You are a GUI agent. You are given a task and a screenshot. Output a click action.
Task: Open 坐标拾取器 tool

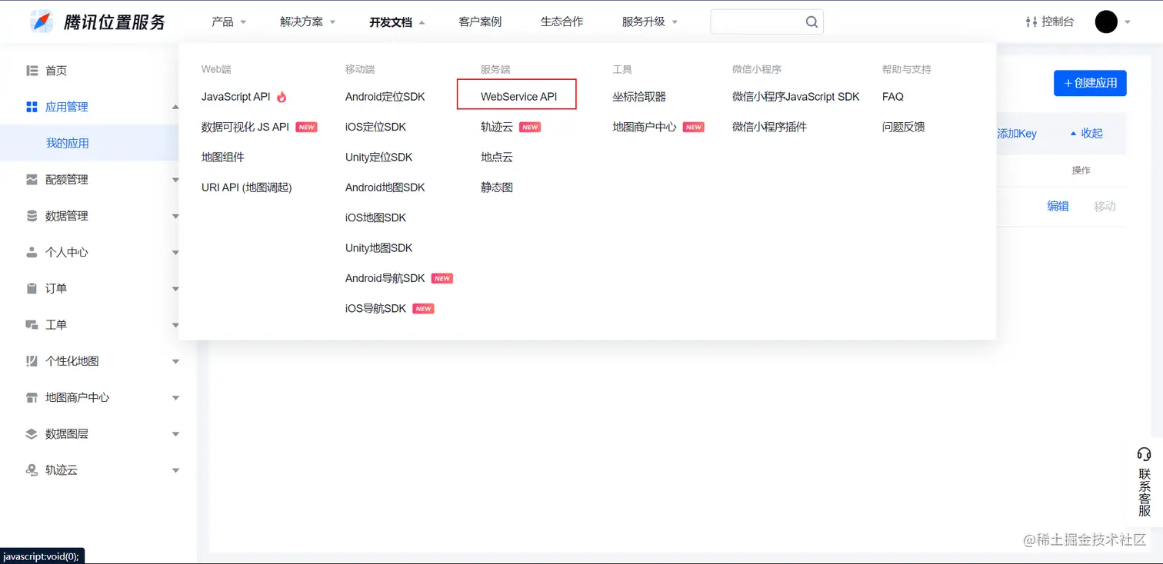639,97
